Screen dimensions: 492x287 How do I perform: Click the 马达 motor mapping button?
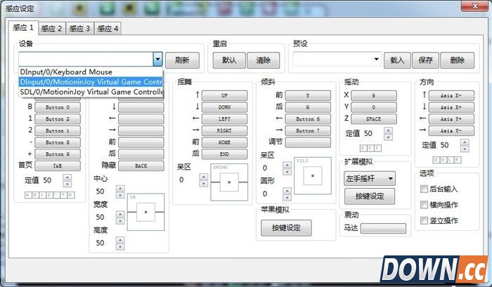[x=383, y=229]
